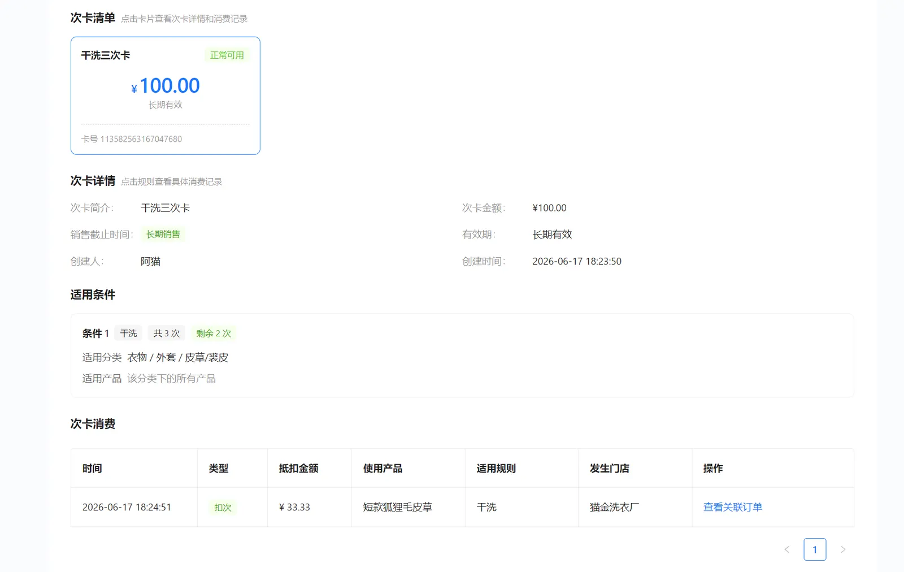Click the 剩余 2 次 tag
The image size is (904, 572).
pyautogui.click(x=214, y=333)
